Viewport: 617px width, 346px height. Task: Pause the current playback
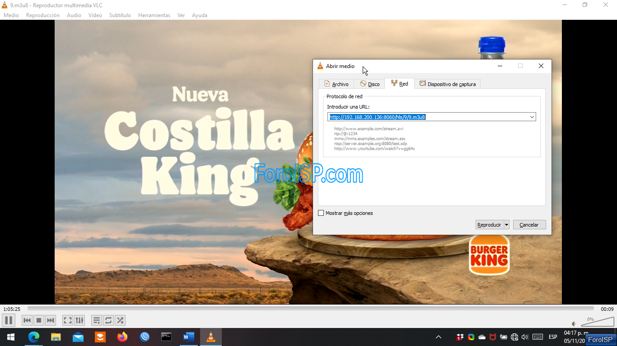[x=8, y=320]
